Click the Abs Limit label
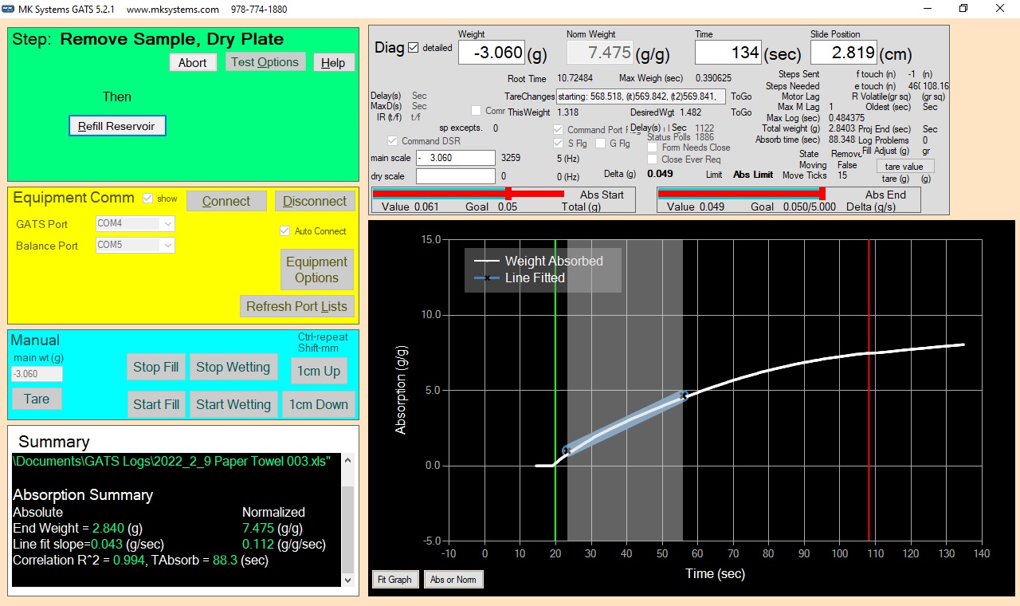The height and width of the screenshot is (606, 1020). [753, 174]
